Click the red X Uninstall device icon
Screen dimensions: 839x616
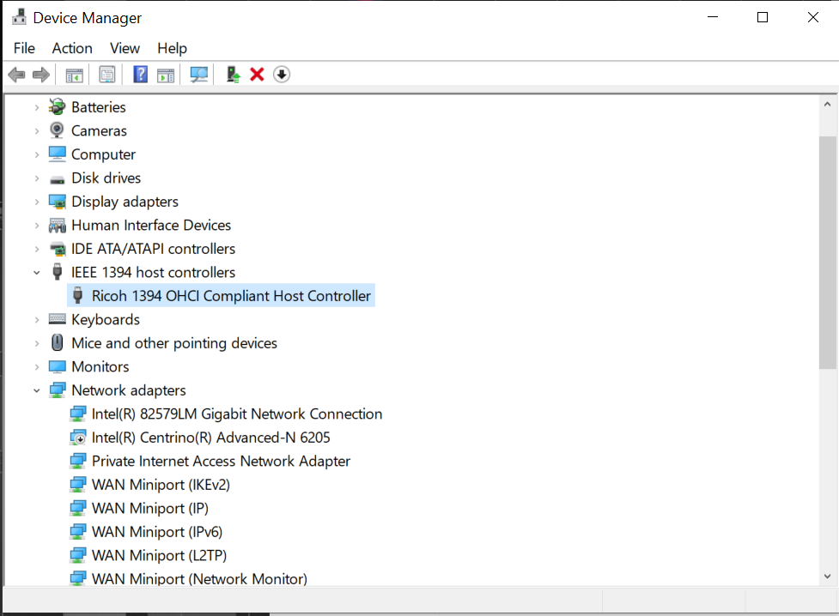click(257, 75)
